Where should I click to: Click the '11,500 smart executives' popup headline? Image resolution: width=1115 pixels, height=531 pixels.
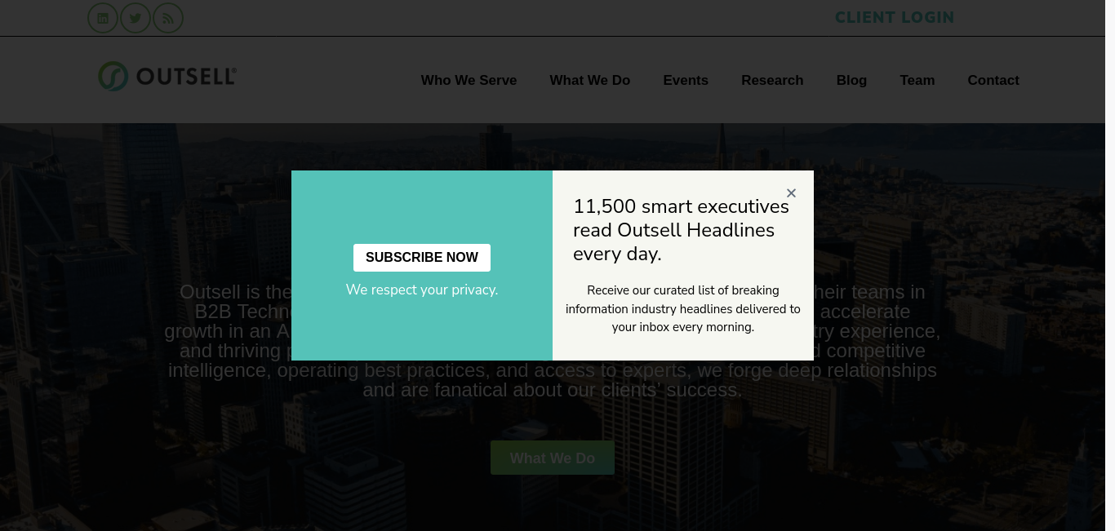coord(681,230)
